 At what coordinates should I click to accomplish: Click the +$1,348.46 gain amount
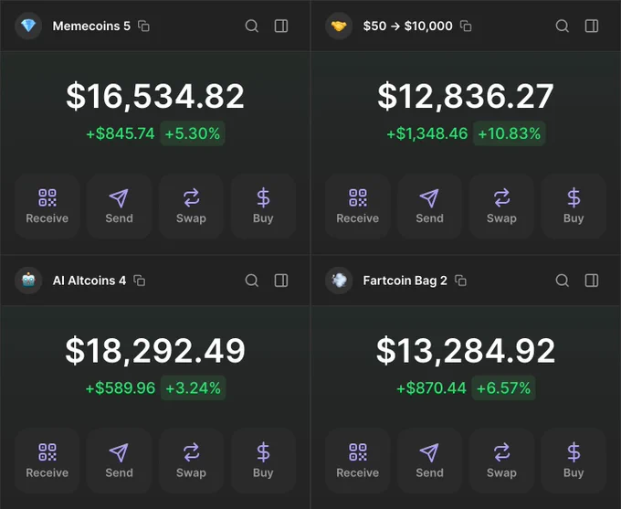click(427, 133)
